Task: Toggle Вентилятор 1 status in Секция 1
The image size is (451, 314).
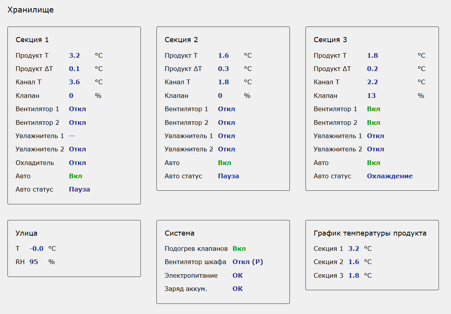Action: click(77, 109)
